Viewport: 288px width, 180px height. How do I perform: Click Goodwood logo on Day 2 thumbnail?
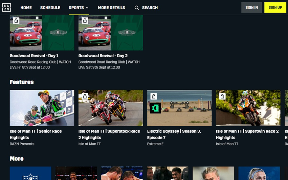127,32
